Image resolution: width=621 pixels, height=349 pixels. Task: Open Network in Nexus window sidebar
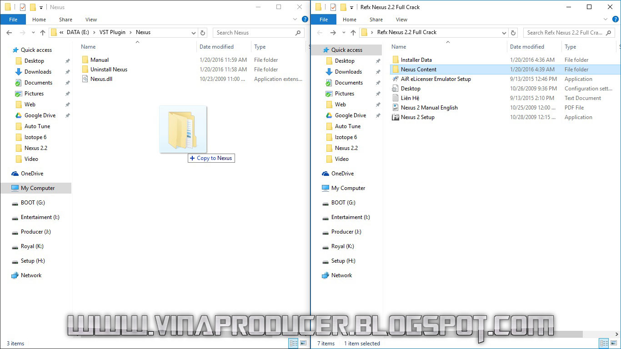pos(31,275)
